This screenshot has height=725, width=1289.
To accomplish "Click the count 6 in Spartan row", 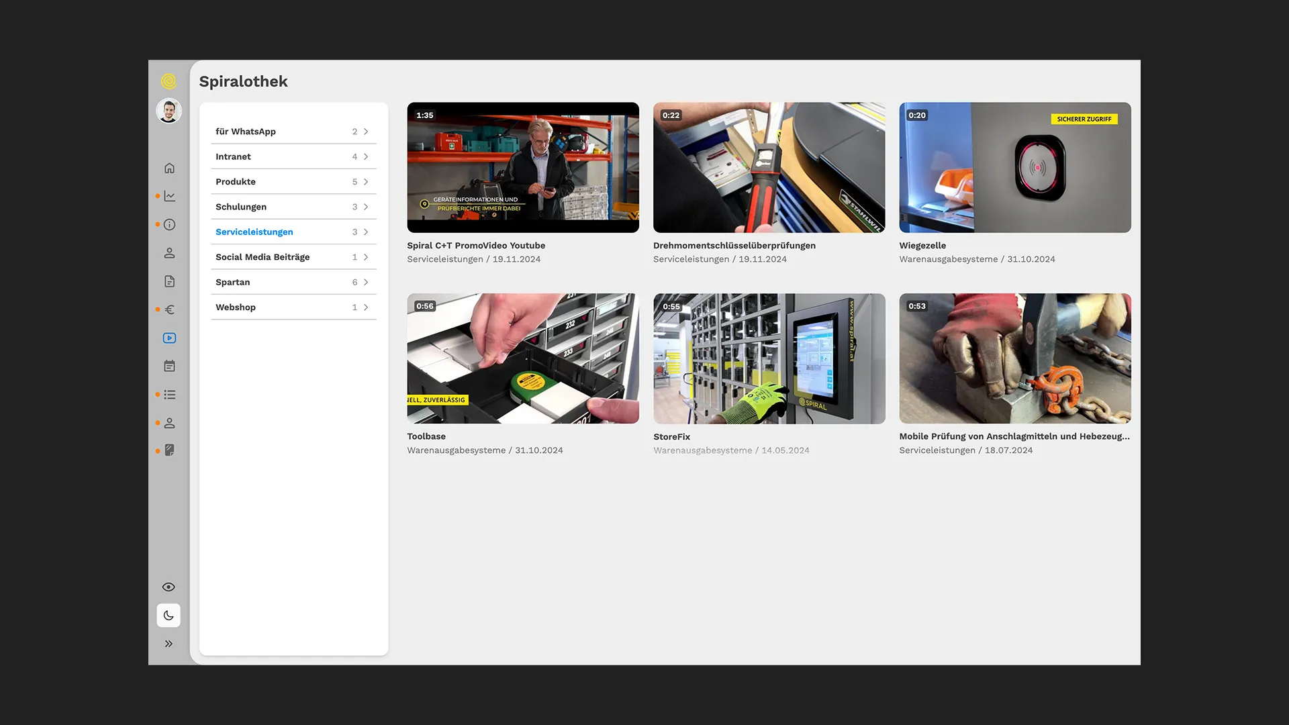I will (x=354, y=282).
